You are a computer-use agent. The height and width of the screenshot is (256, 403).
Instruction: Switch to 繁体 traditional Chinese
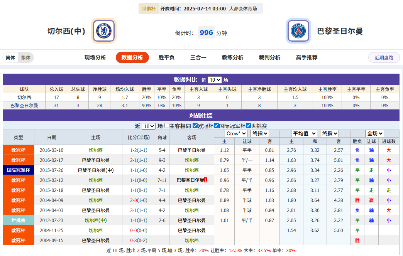[26, 57]
